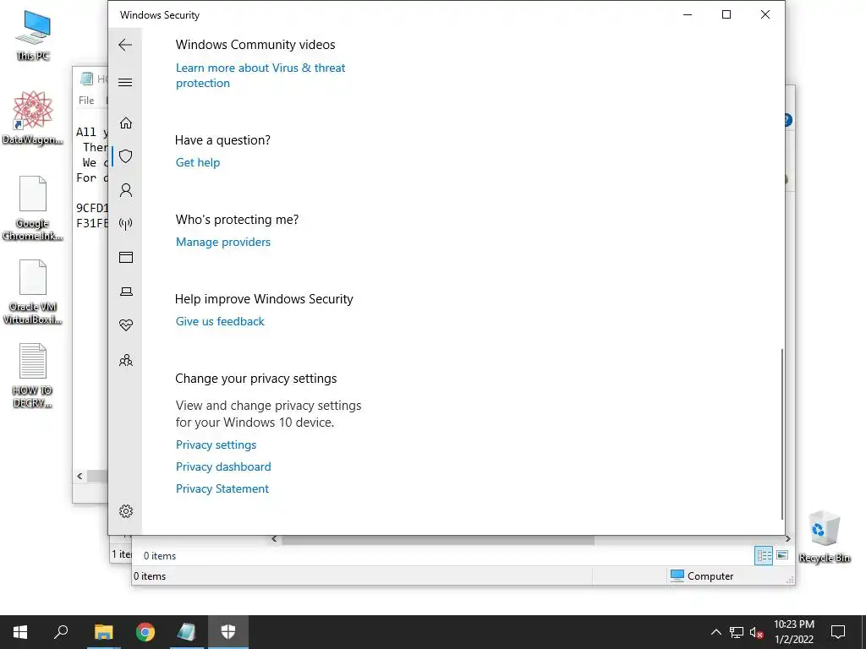
Task: Select This PC desktop icon
Action: point(33,35)
